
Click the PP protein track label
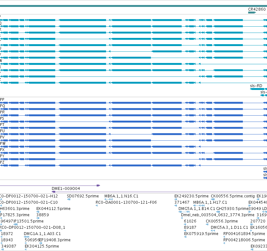point(2,99)
